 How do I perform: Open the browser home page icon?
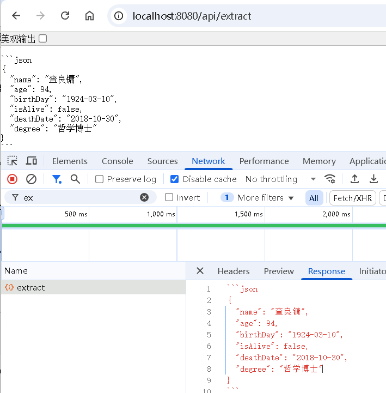(89, 16)
